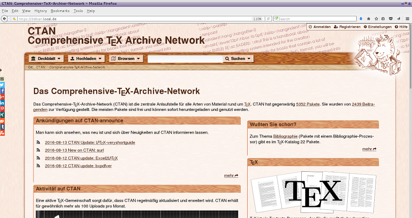Click the Hilfe help link
The width and height of the screenshot is (412, 218).
(401, 27)
